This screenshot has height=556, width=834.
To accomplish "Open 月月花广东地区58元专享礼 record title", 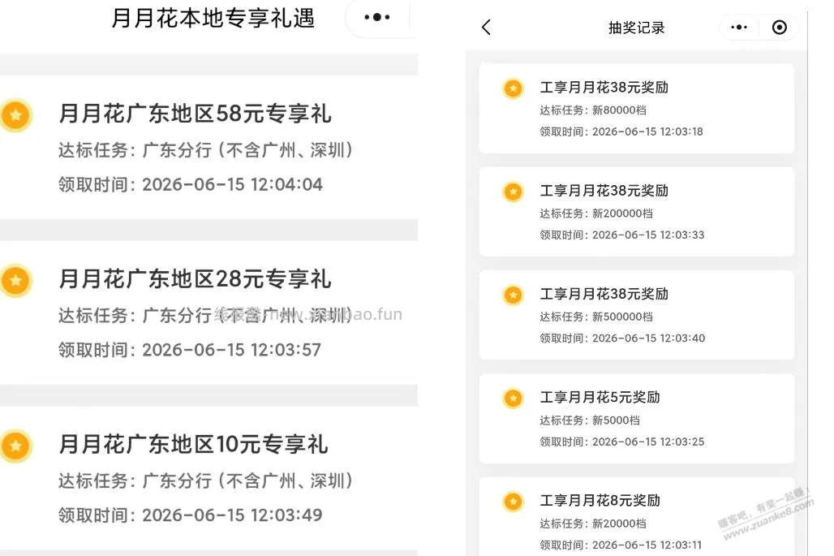I will point(195,114).
